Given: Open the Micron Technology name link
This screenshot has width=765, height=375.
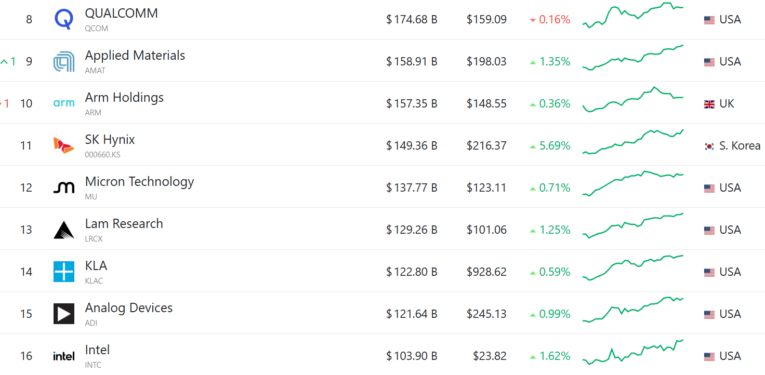Looking at the screenshot, I should click(139, 182).
